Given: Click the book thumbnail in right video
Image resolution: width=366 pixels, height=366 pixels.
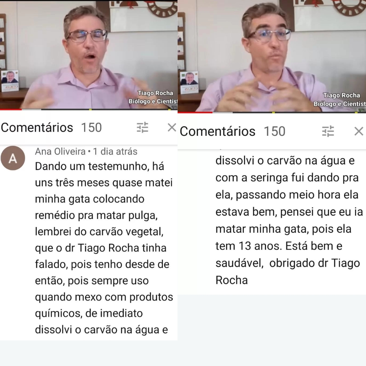Looking at the screenshot, I should [189, 83].
